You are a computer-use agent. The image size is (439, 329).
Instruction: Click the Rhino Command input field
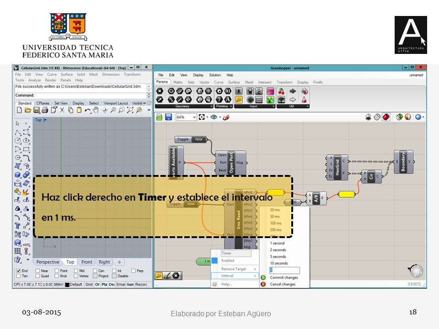point(80,96)
